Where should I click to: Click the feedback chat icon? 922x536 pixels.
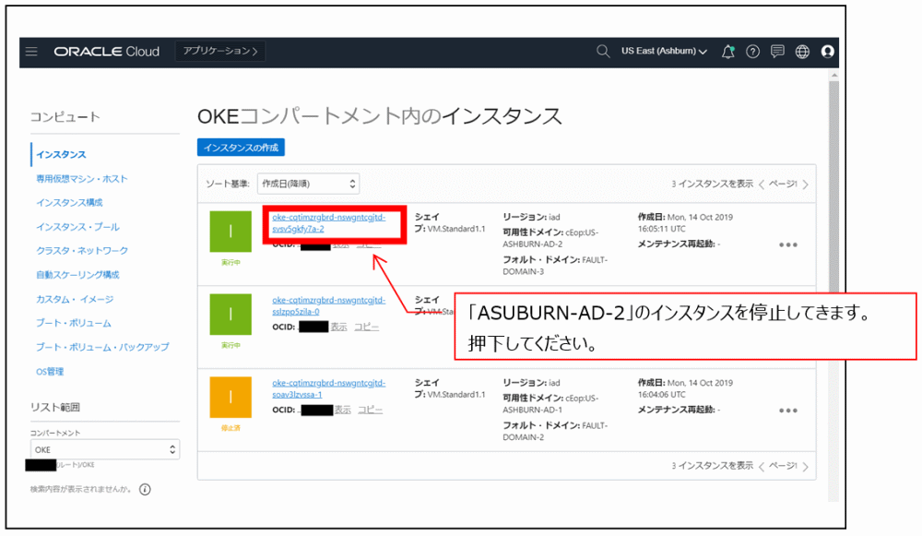777,52
